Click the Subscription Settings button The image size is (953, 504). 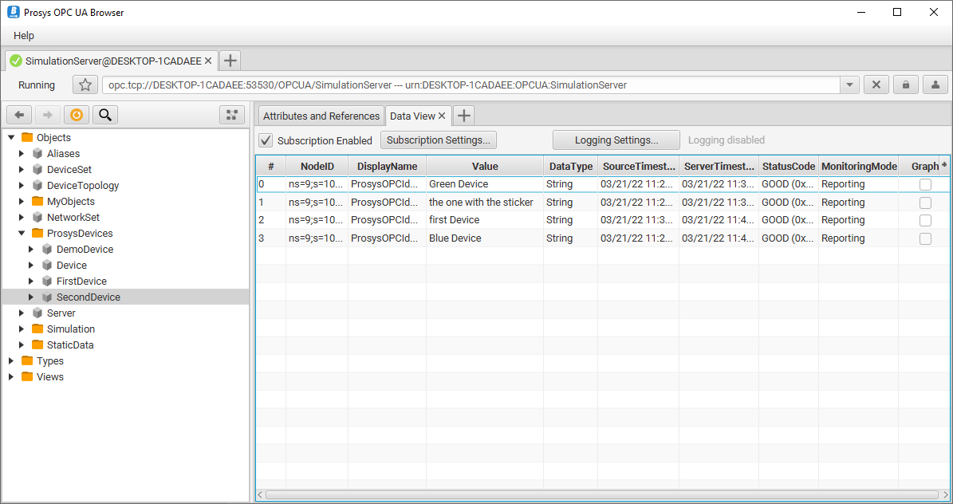(x=439, y=140)
